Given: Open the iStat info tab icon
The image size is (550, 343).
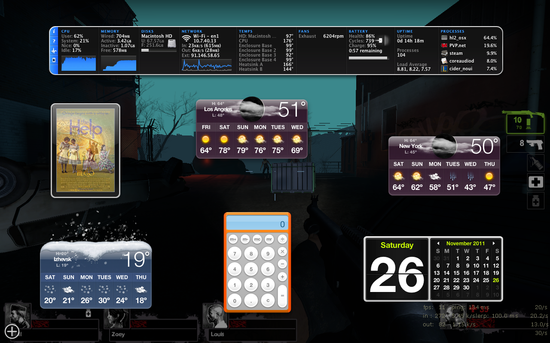Looking at the screenshot, I should coord(54,32).
